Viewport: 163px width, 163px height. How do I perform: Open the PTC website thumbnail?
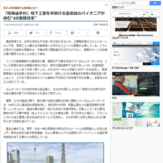pos(136,84)
